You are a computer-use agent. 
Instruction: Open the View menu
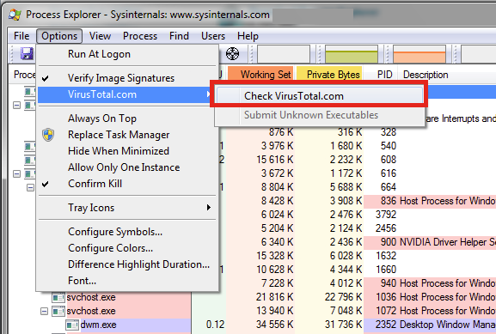(x=100, y=36)
